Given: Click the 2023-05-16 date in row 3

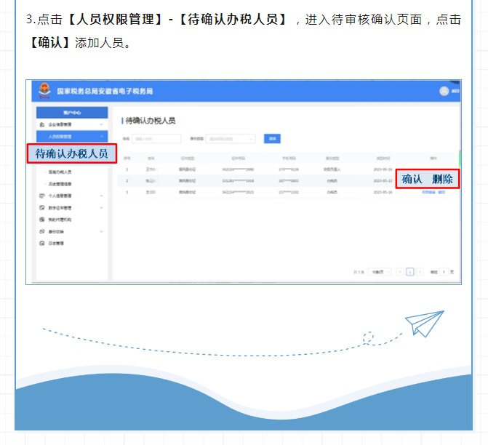Looking at the screenshot, I should (x=383, y=192).
